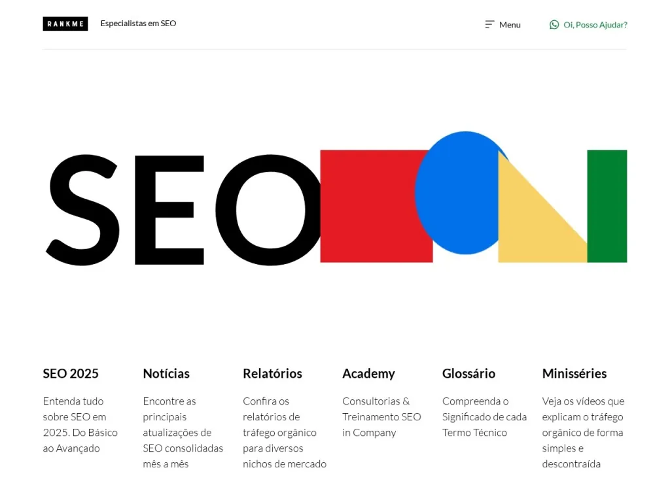The width and height of the screenshot is (670, 502).
Task: Open the Menu label
Action: click(510, 25)
